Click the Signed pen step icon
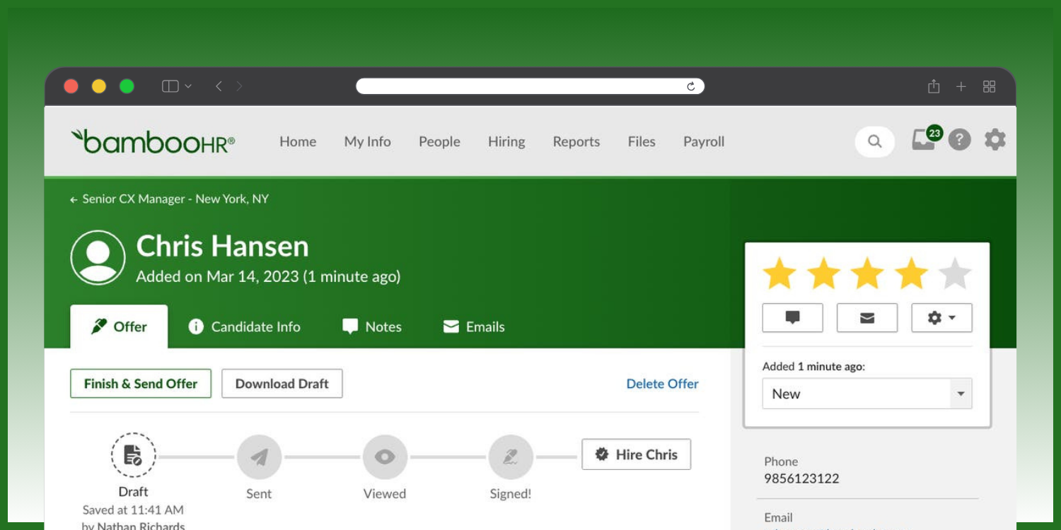 tap(511, 457)
